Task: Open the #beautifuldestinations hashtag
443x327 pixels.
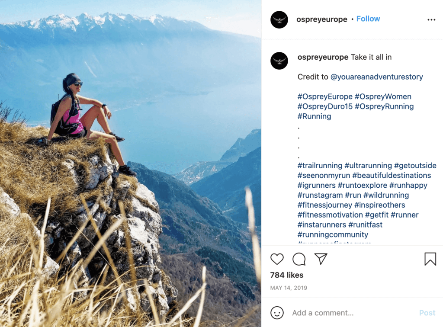Action: (x=392, y=176)
